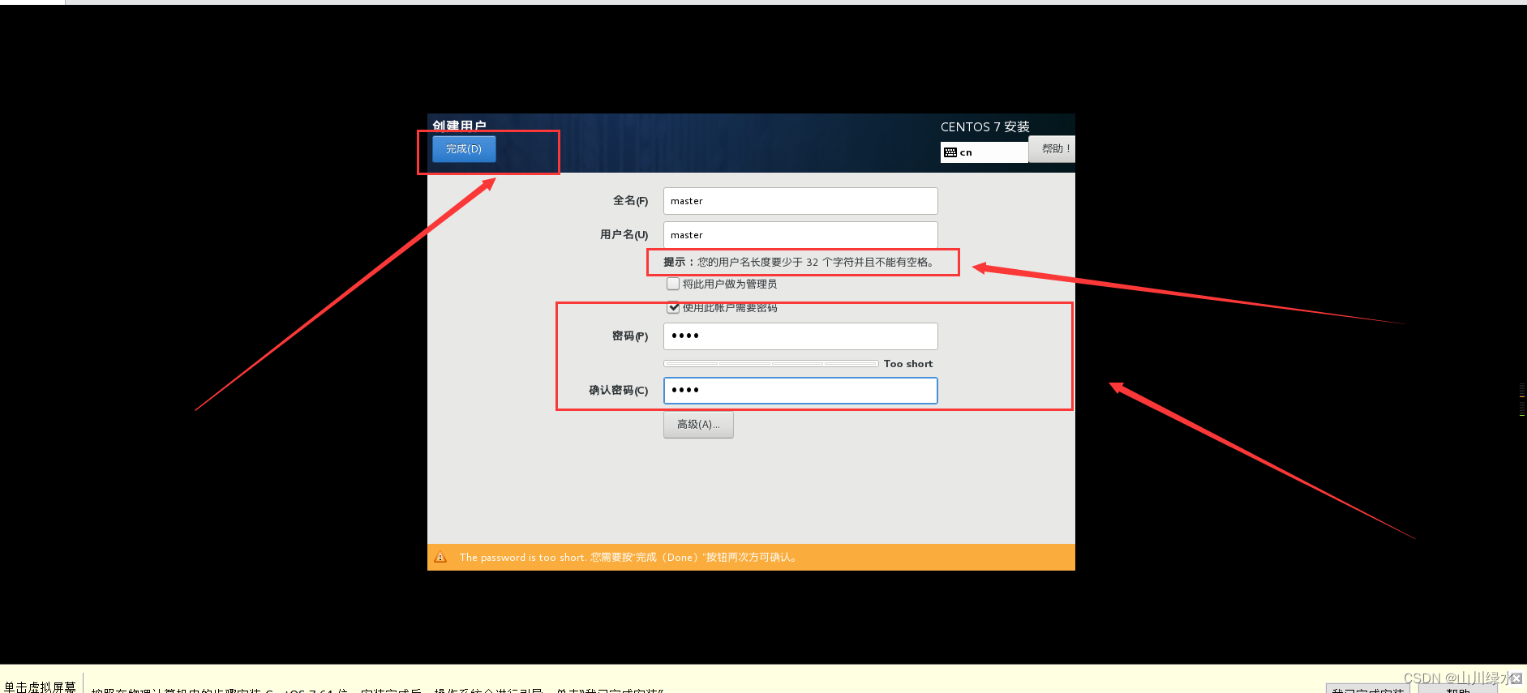
Task: Click the 确认密码(C) confirm password field
Action: coord(800,391)
